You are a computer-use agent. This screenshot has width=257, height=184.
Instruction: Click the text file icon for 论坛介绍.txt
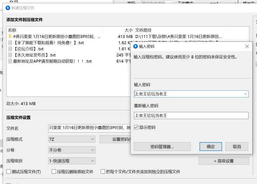[x=10, y=49]
